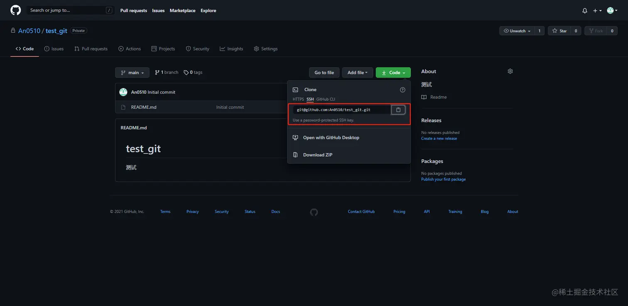Switch to the Insights tab
Viewport: 628px width, 306px height.
(x=231, y=49)
